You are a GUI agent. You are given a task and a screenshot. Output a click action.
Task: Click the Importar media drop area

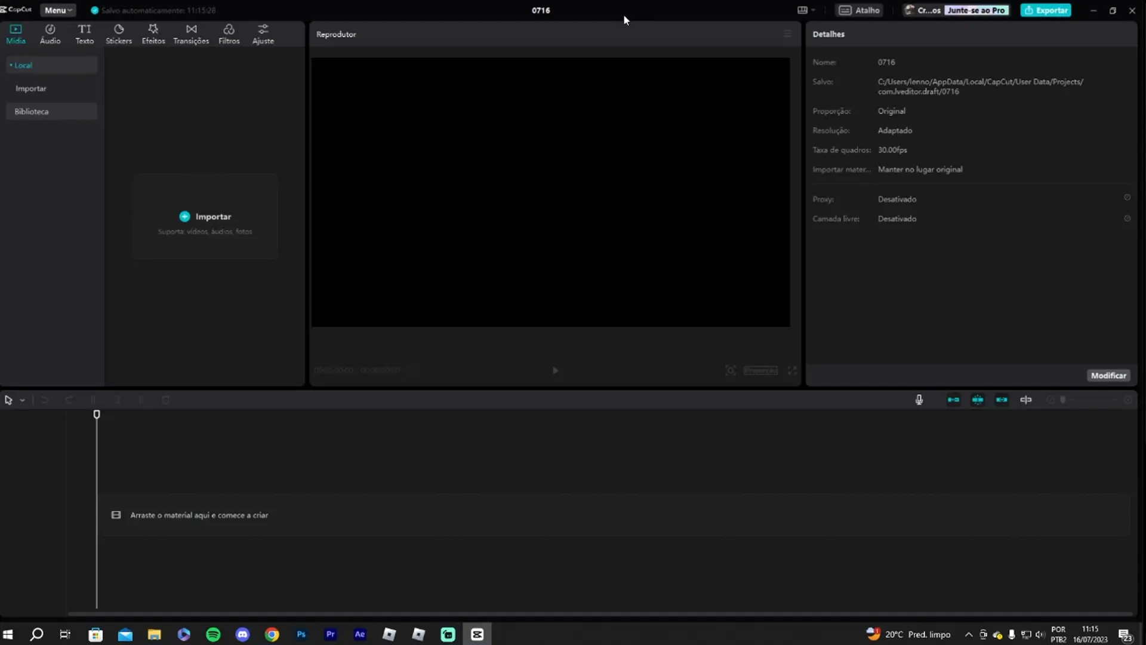(x=205, y=216)
